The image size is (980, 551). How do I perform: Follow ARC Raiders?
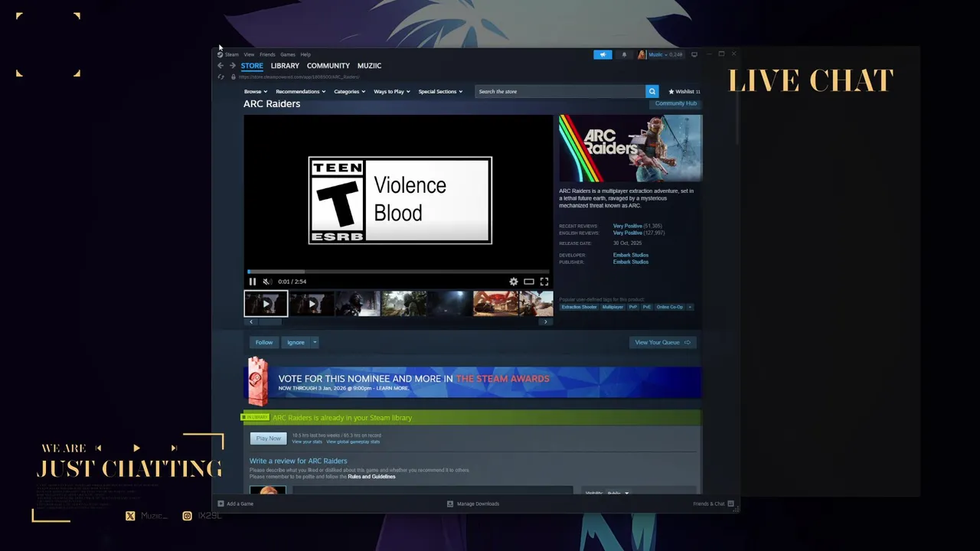pos(264,342)
